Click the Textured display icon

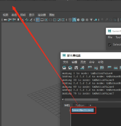tap(87, 20)
